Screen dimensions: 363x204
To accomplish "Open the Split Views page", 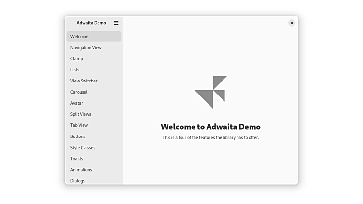I will [94, 114].
